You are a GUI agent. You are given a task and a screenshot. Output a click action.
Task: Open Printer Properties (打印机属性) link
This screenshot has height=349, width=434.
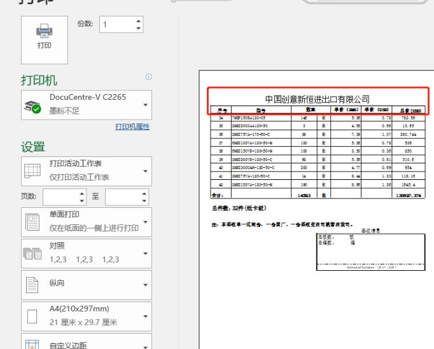click(x=132, y=127)
